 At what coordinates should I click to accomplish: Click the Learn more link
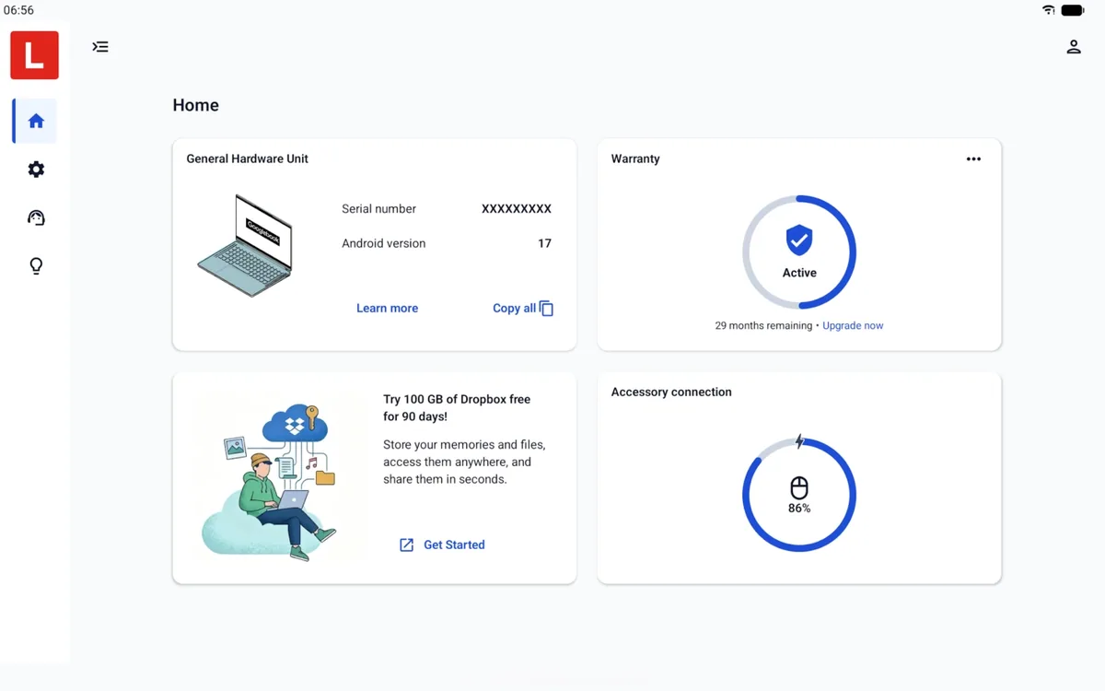pos(387,309)
